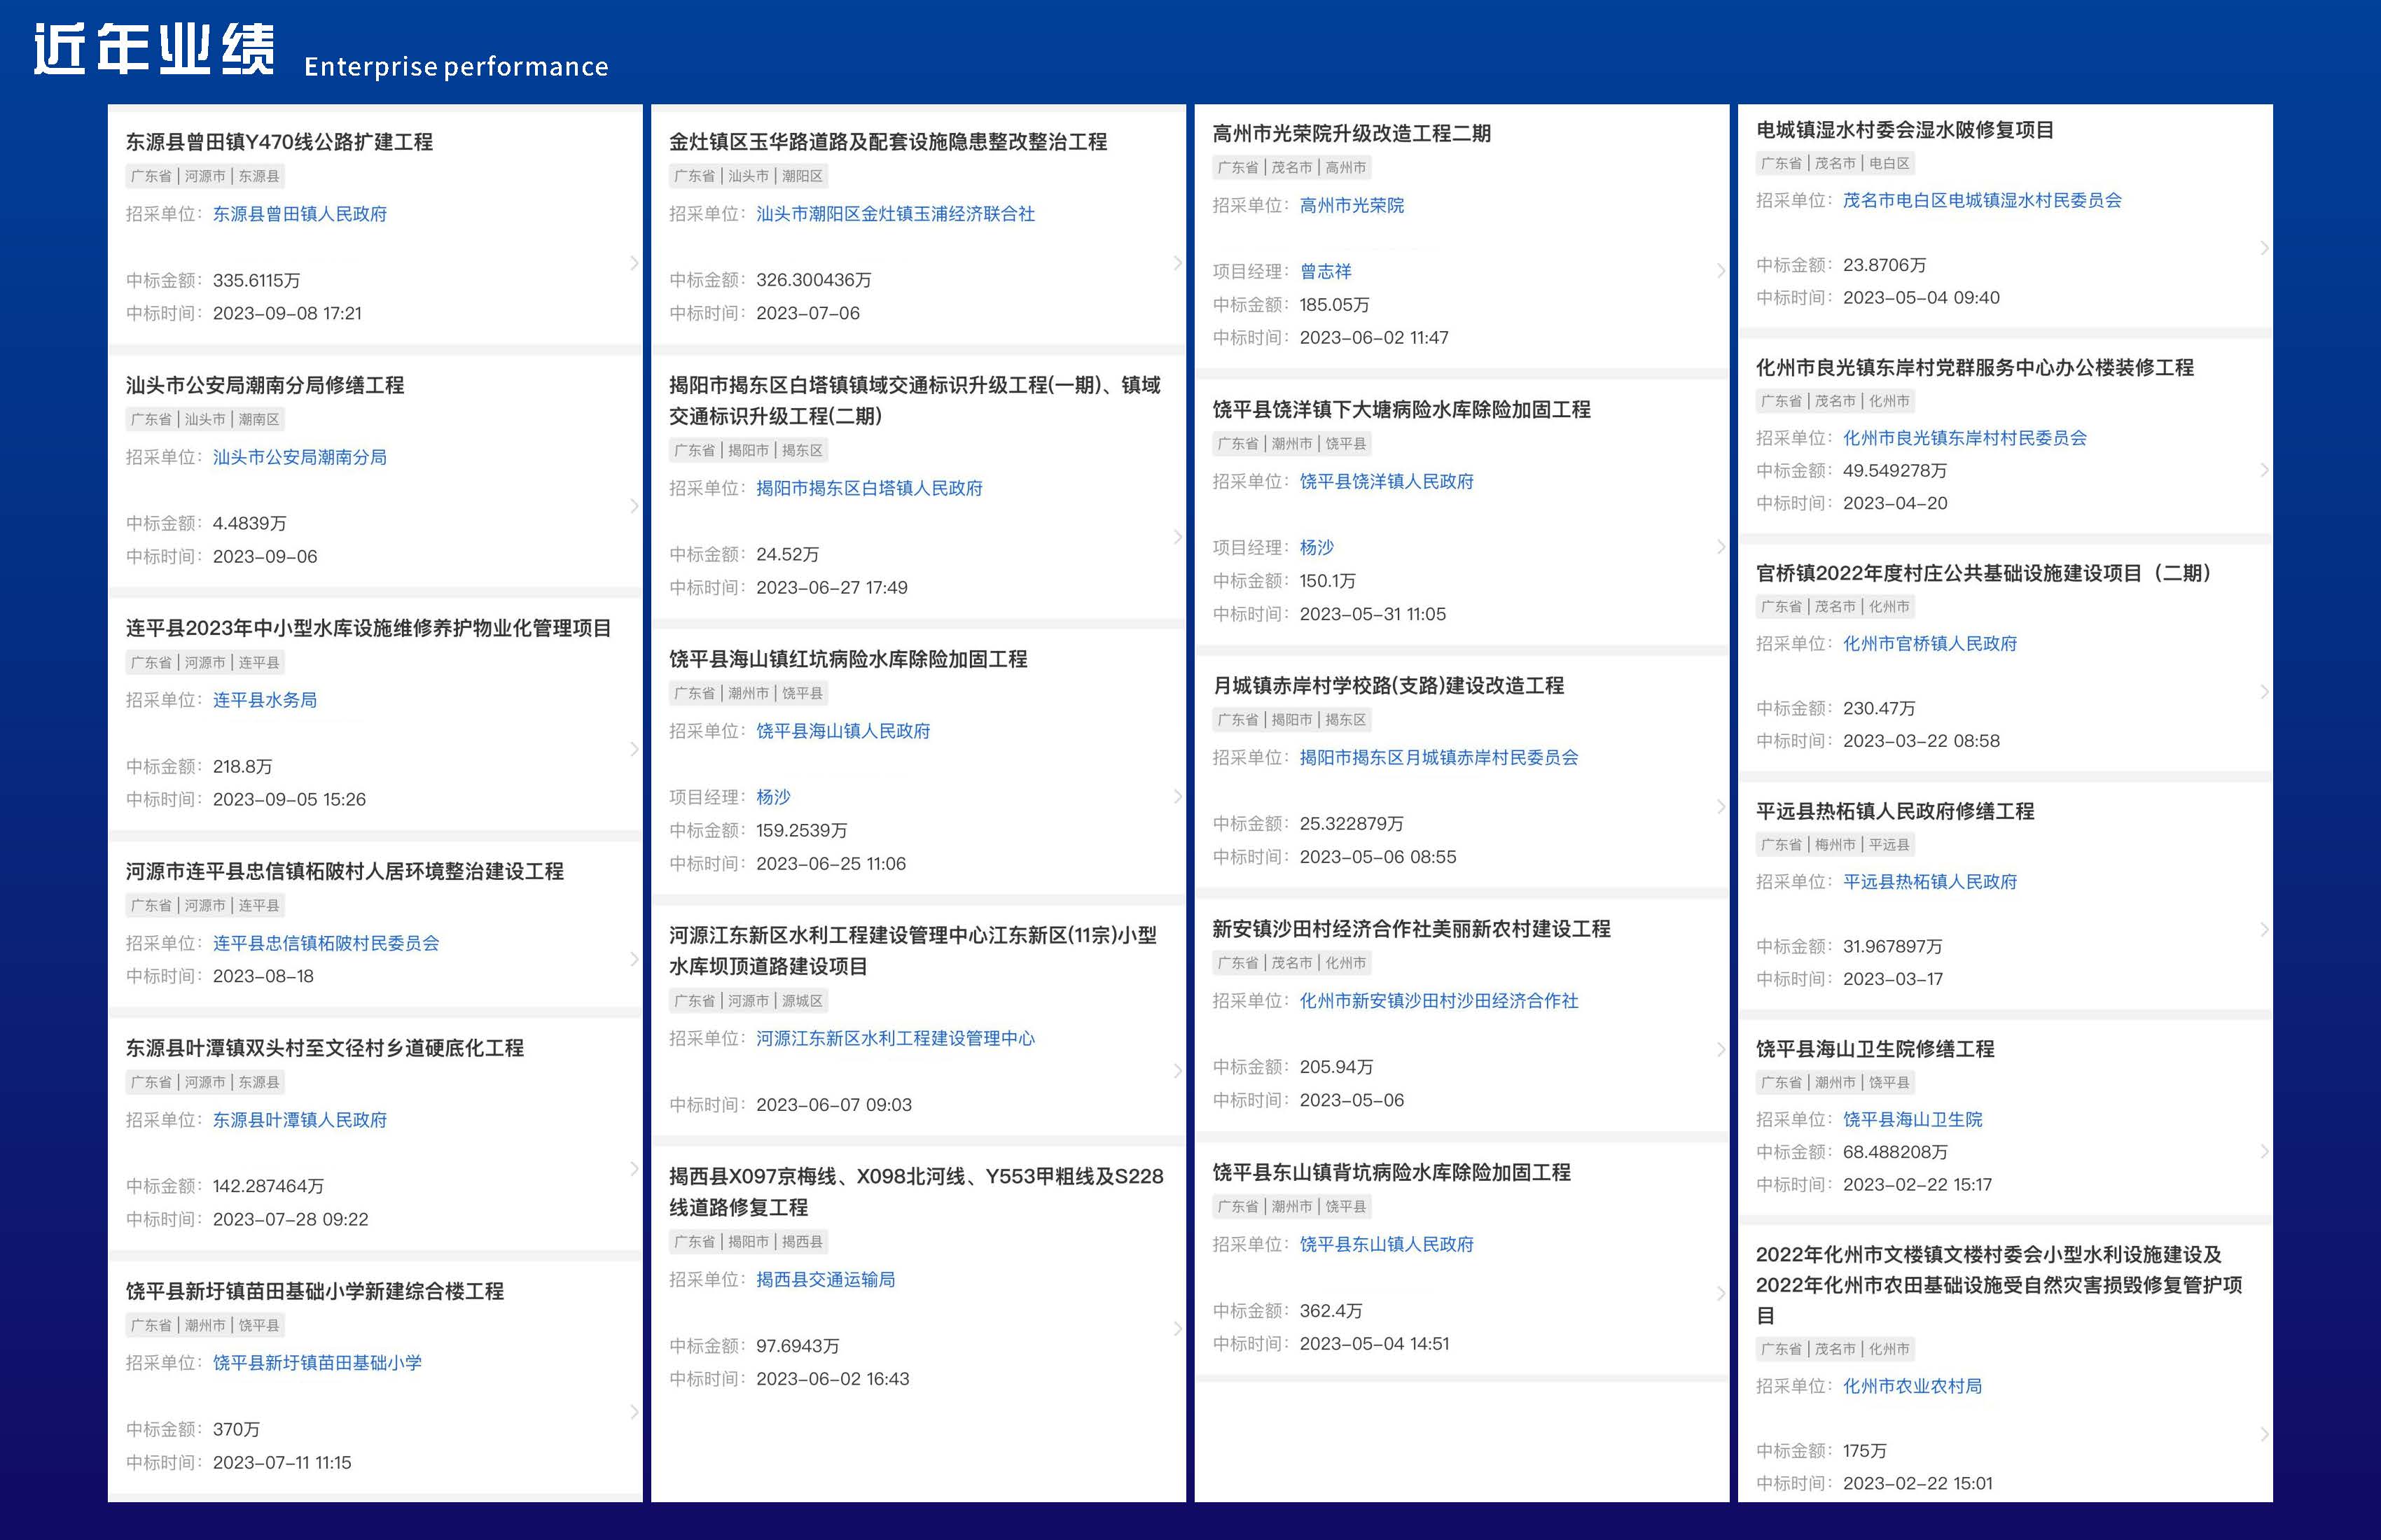Screen dimensions: 2381x1540
Task: Expand details on 东源县曾田镇Y470线 card chevron
Action: 633,263
